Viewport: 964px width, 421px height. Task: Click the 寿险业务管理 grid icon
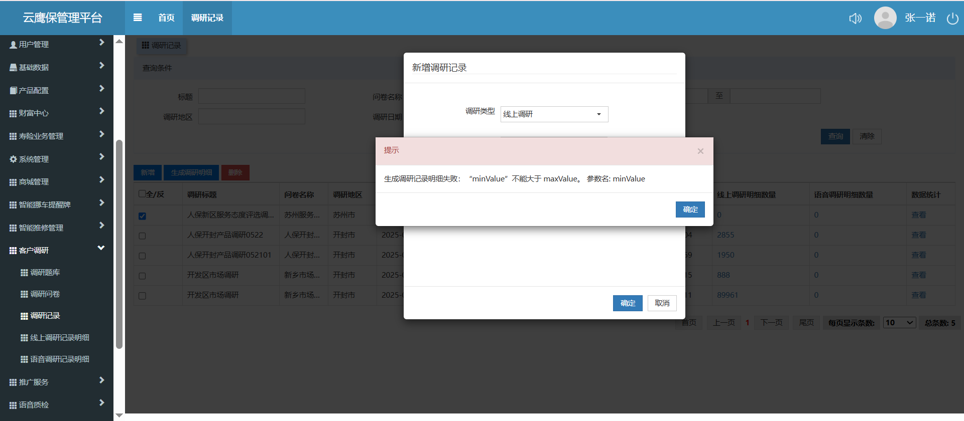pos(13,136)
